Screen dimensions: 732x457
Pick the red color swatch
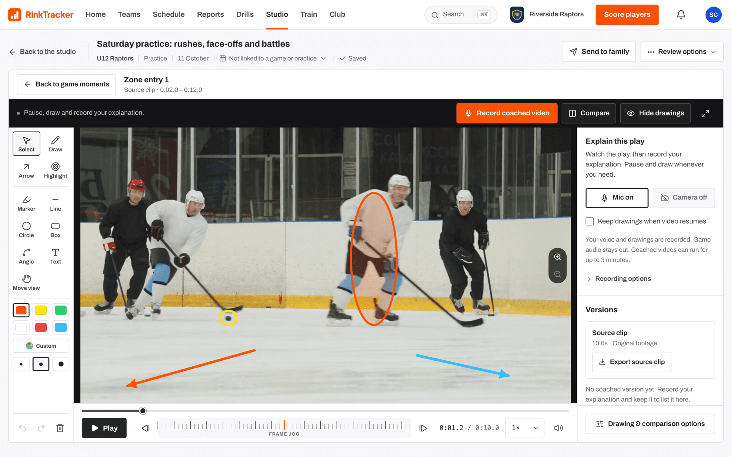[41, 327]
